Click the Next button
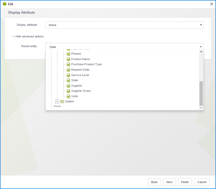 (x=169, y=182)
